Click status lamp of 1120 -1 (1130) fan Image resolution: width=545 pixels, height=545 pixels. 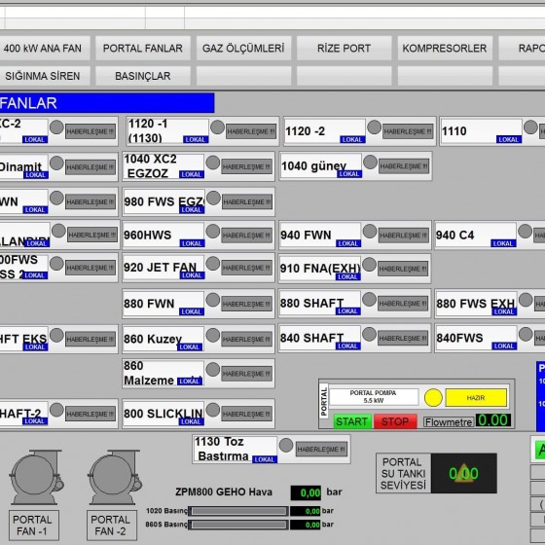point(218,127)
